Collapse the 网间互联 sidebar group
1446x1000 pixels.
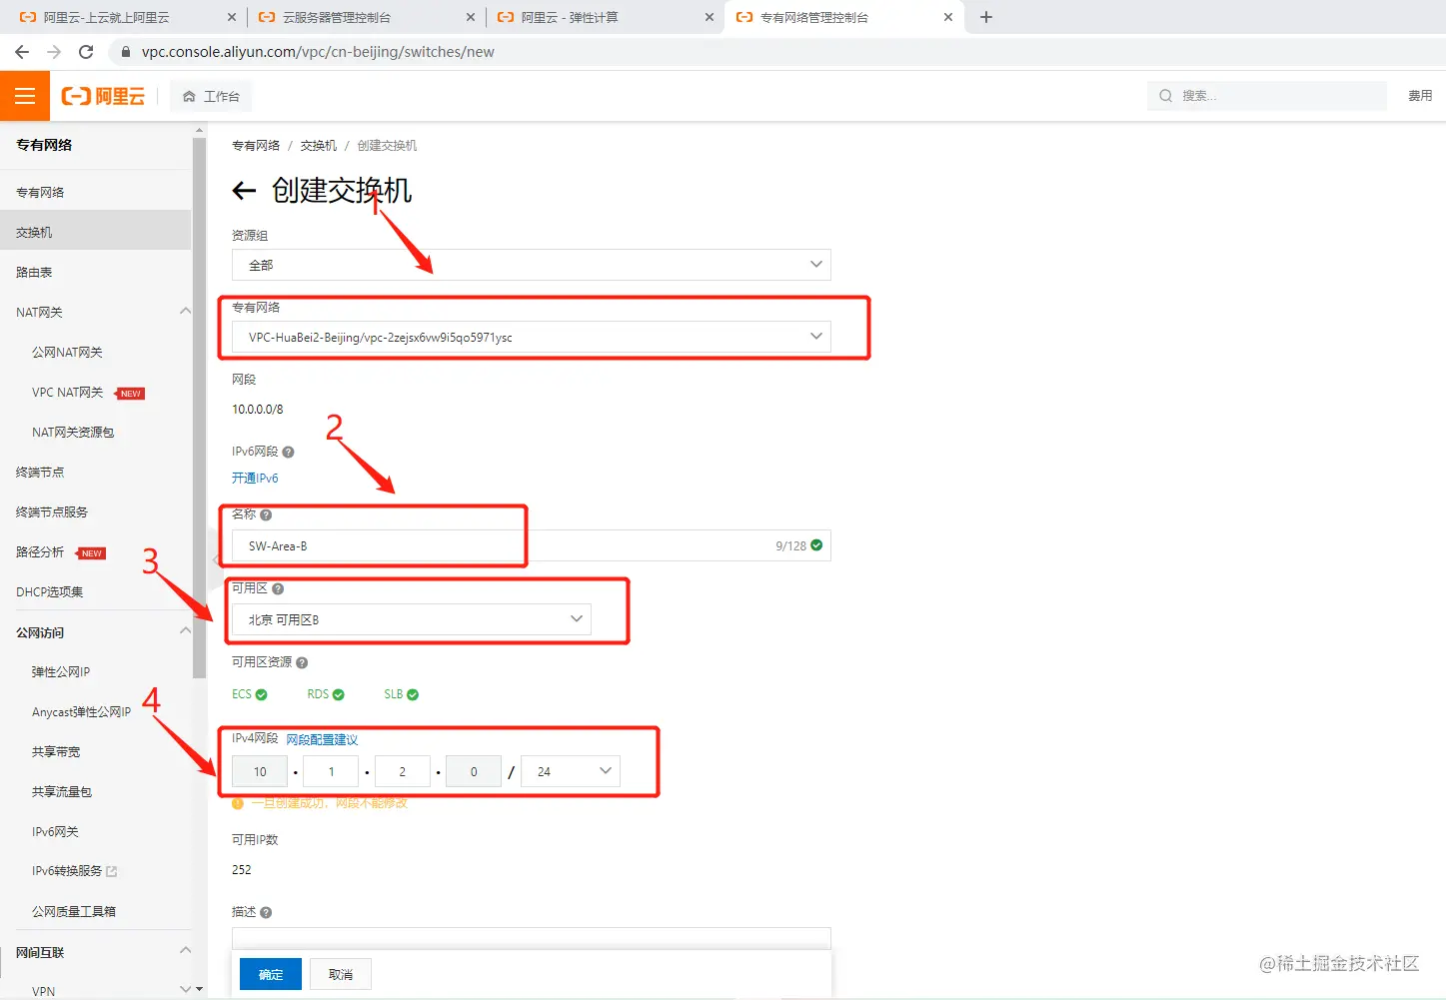coord(185,951)
